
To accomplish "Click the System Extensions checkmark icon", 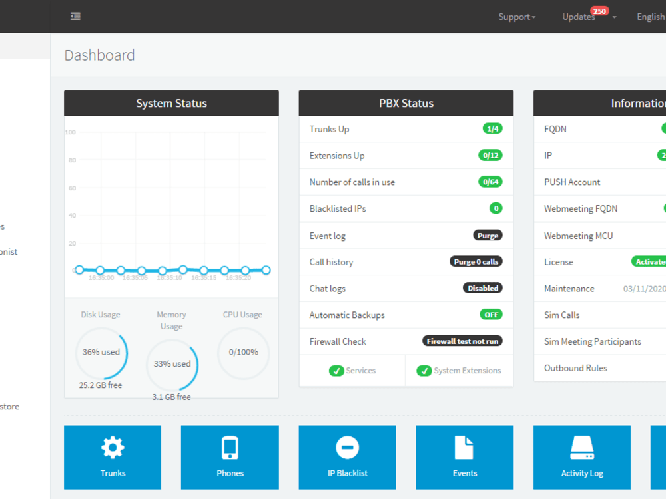I will pyautogui.click(x=424, y=371).
